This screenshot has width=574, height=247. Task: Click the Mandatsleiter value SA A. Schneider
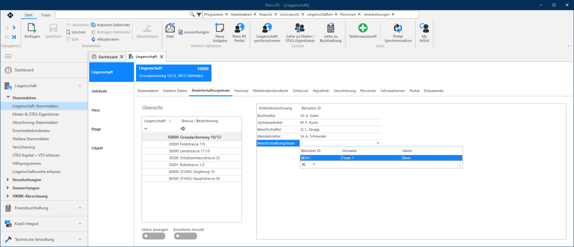(x=341, y=136)
